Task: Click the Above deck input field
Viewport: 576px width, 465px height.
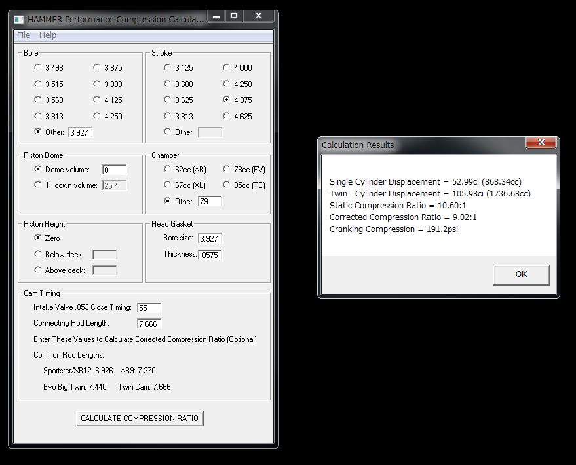Action: point(104,270)
